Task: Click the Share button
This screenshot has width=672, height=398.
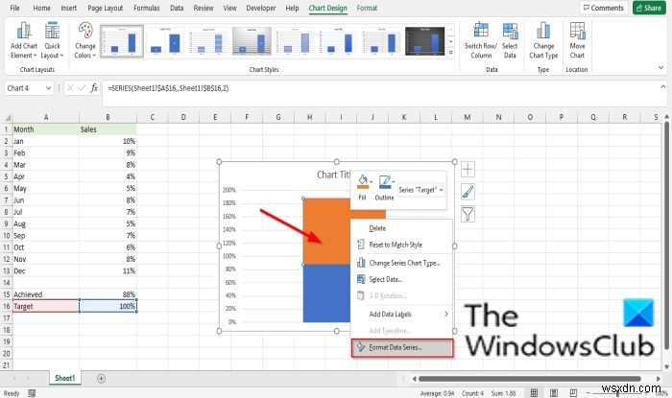Action: (x=649, y=8)
